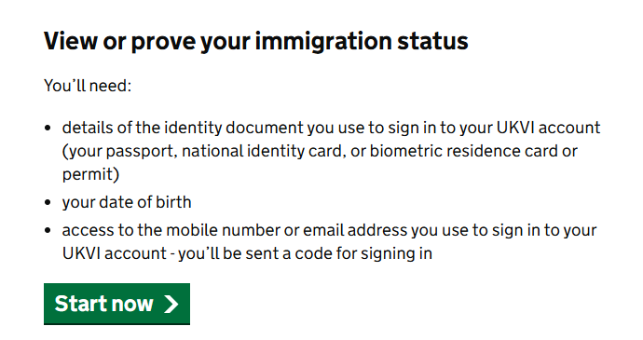643x340 pixels.
Task: Click the word 'permit)' ending first bullet
Action: click(90, 174)
